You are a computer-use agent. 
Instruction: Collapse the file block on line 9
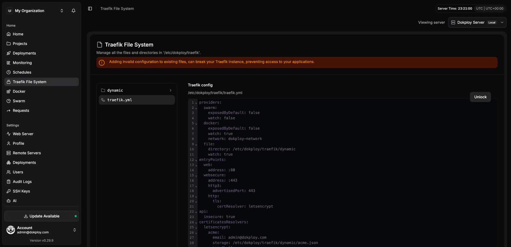pyautogui.click(x=196, y=144)
